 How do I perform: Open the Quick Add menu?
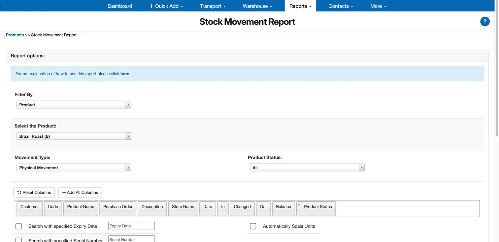(166, 6)
